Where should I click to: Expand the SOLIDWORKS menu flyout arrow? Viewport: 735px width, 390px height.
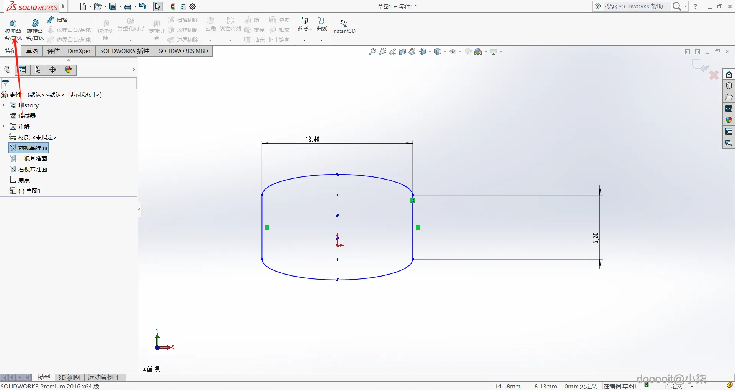64,6
